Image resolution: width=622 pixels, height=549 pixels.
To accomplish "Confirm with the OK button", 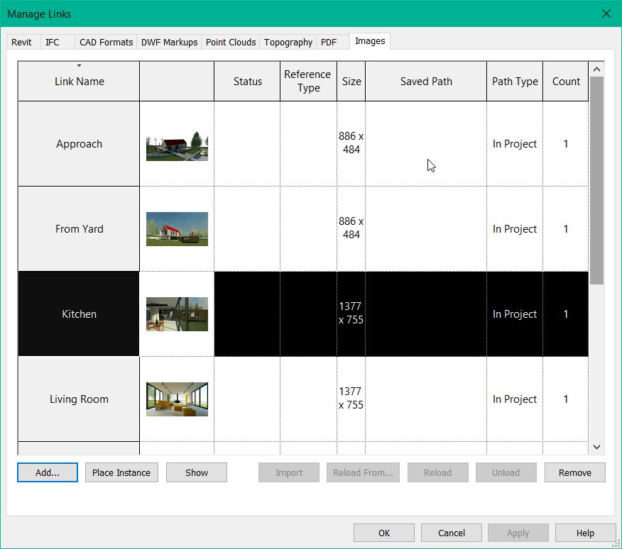I will [x=384, y=533].
